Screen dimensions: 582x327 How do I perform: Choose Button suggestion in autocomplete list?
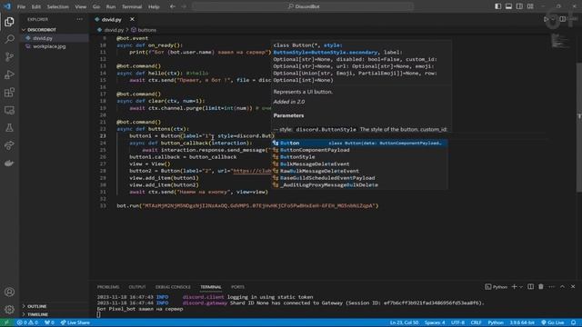(359, 144)
